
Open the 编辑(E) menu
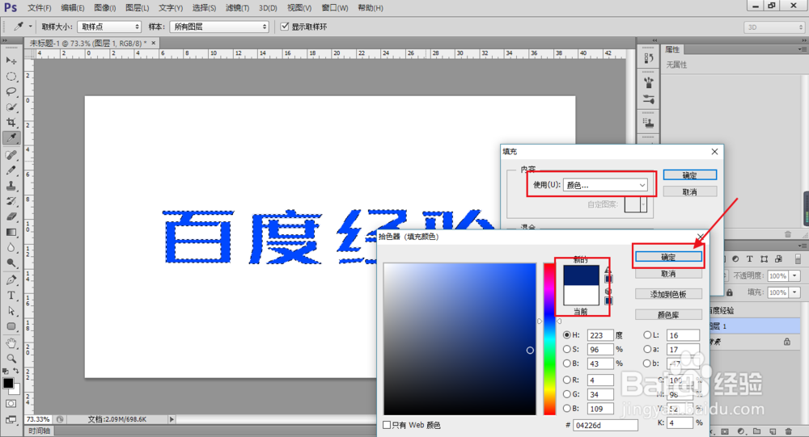[72, 8]
